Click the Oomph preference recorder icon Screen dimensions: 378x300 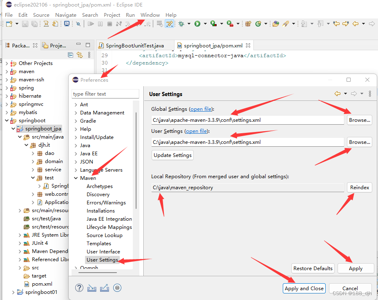point(117,288)
